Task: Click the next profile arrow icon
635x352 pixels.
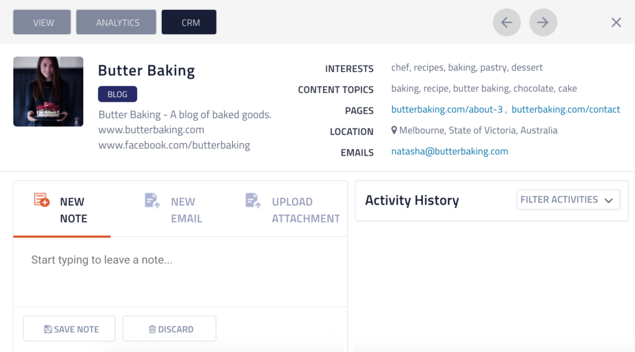Action: [x=543, y=23]
